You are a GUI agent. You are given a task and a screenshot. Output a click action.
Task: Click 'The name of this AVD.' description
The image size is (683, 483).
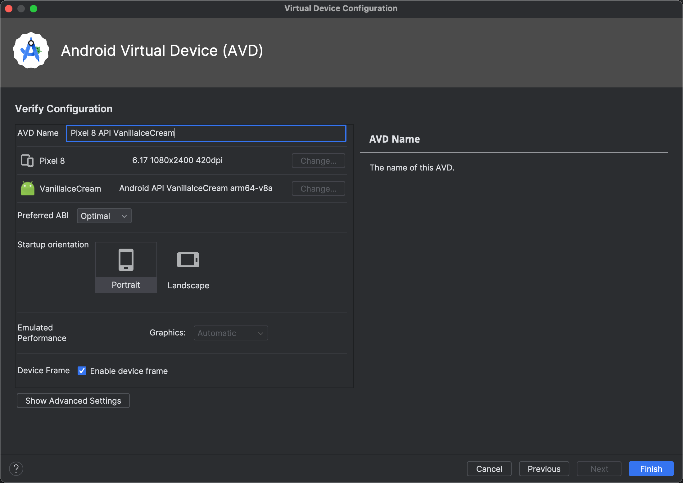pos(412,168)
